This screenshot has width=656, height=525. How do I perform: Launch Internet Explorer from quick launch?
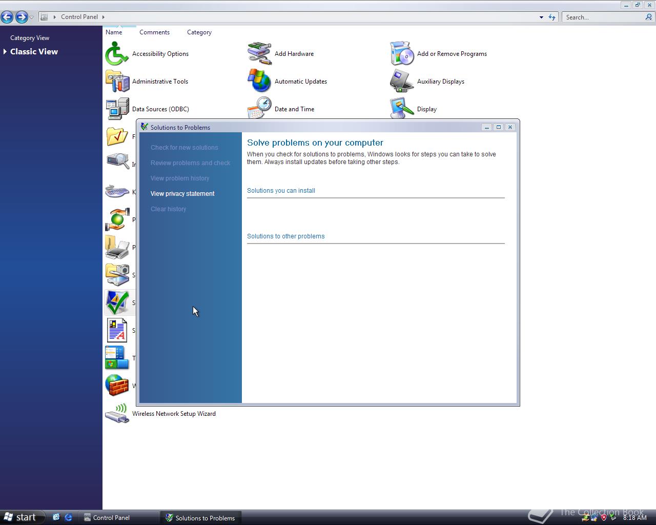(x=68, y=517)
